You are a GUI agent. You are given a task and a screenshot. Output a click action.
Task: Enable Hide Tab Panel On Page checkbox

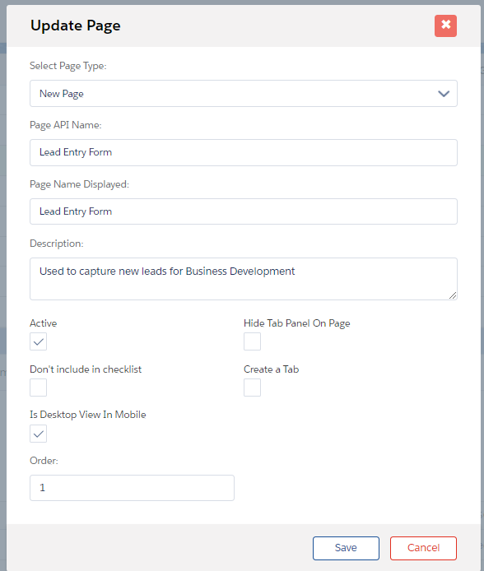tap(252, 341)
